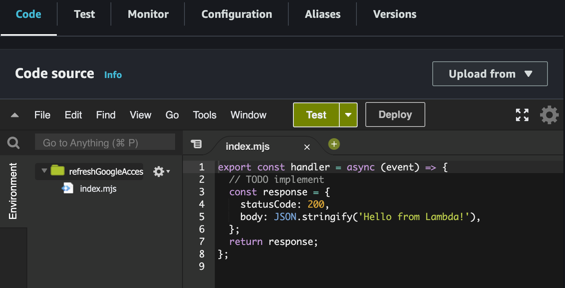The width and height of the screenshot is (565, 288).
Task: Click line number 1 in the gutter
Action: point(202,167)
